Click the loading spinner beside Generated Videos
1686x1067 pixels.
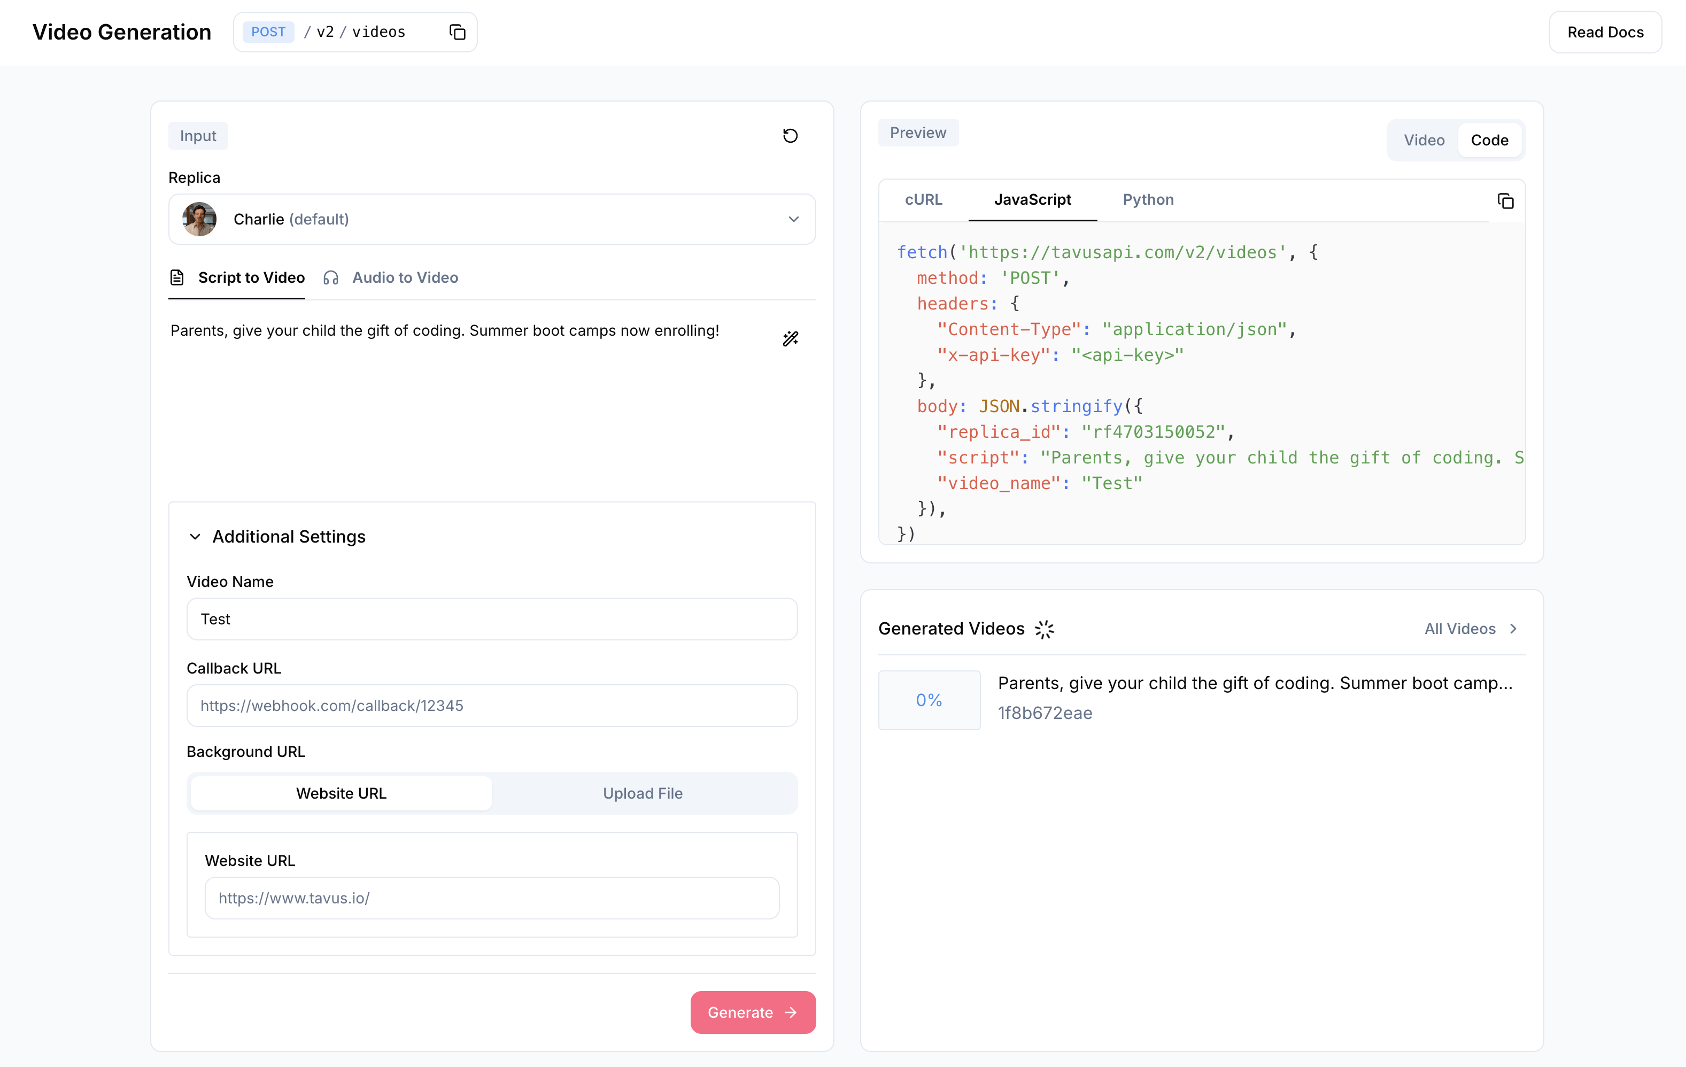pos(1044,629)
